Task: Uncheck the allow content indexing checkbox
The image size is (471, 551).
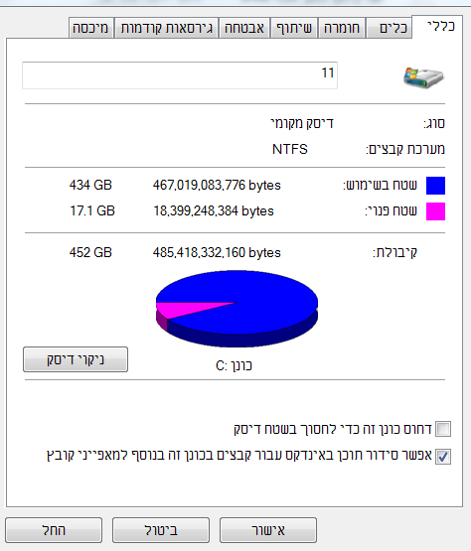Action: 443,457
